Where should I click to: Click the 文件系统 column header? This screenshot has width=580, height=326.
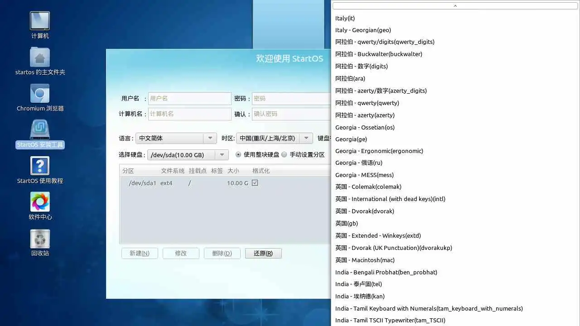coord(173,171)
